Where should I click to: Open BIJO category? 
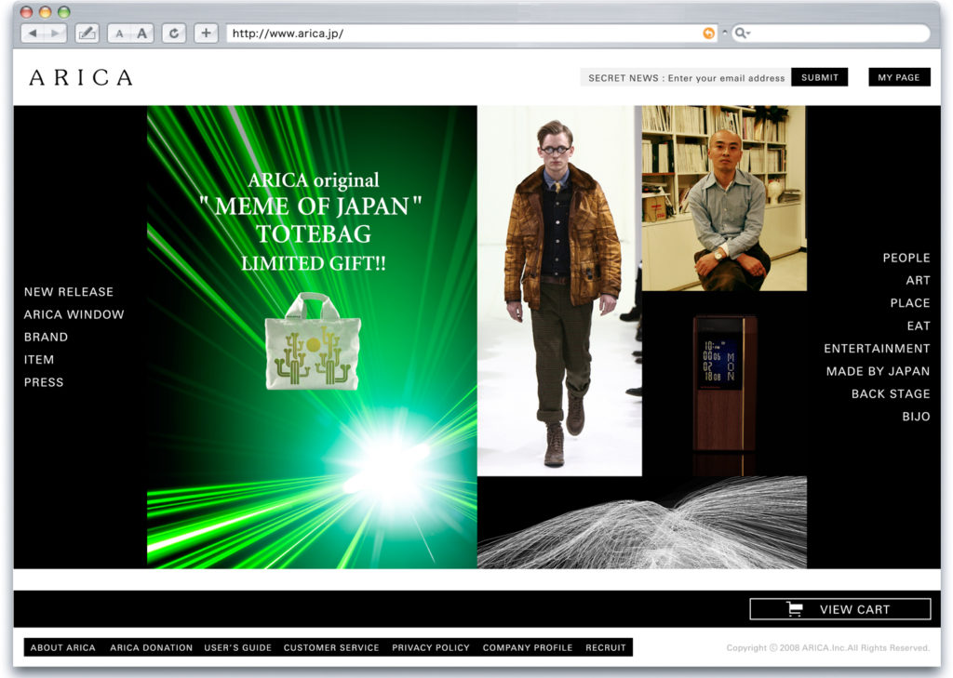pyautogui.click(x=916, y=416)
